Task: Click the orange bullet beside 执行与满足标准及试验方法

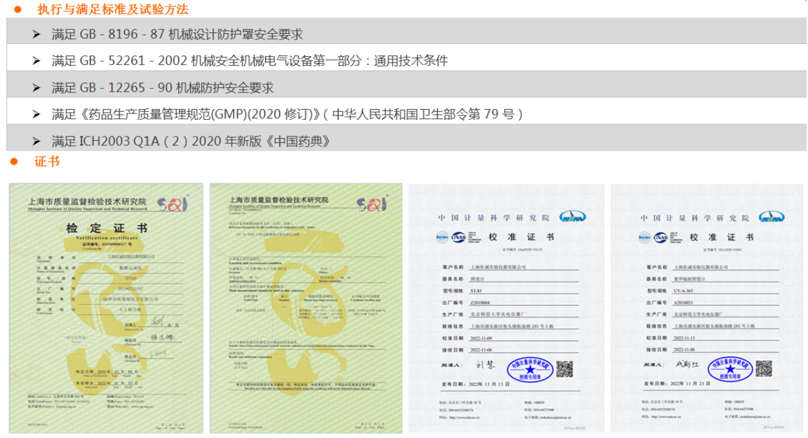Action: (18, 10)
